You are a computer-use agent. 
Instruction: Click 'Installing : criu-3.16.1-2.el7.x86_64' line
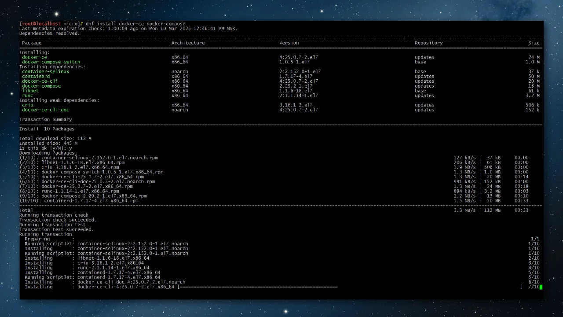(x=84, y=263)
